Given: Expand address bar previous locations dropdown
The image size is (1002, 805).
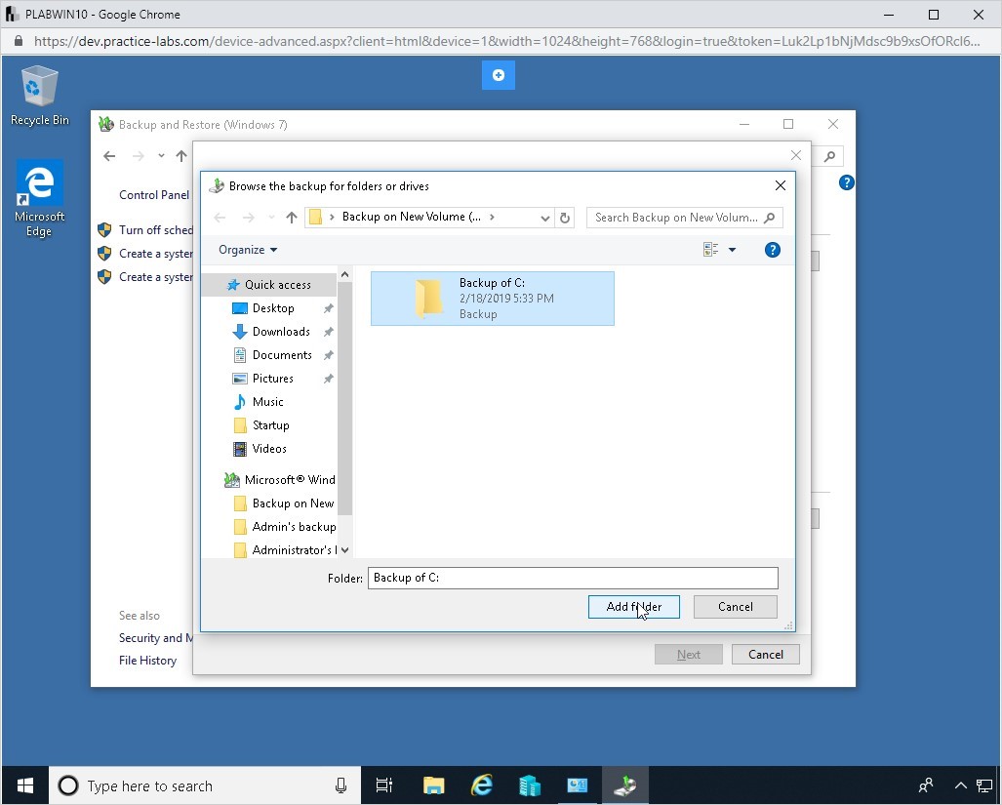Looking at the screenshot, I should tap(545, 218).
